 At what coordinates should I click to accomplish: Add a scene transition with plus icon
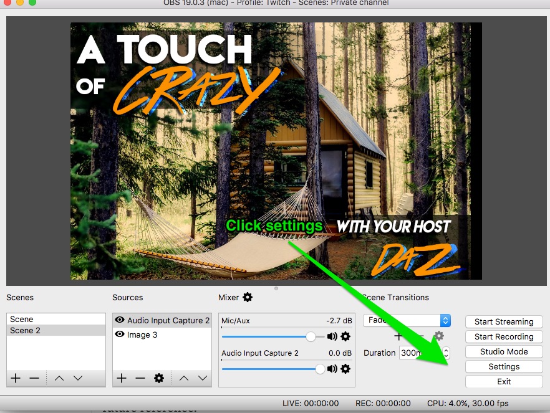tap(398, 336)
